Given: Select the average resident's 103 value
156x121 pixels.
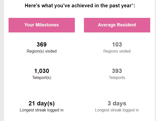Looking at the screenshot, I should [117, 45].
